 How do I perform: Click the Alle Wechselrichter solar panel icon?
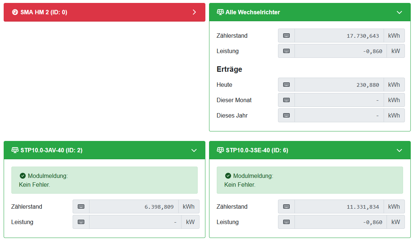tap(220, 12)
